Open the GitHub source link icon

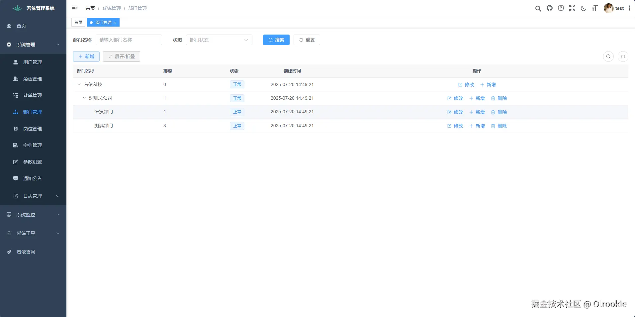550,8
